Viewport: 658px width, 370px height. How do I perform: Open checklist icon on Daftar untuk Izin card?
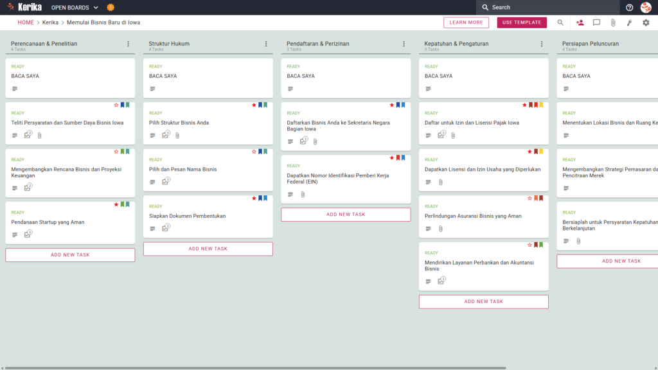[441, 135]
